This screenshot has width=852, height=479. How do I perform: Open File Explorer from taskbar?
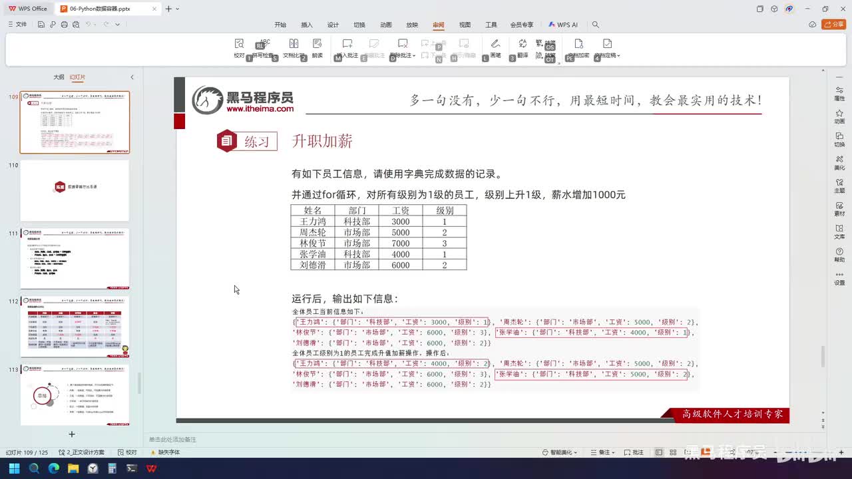(x=73, y=468)
